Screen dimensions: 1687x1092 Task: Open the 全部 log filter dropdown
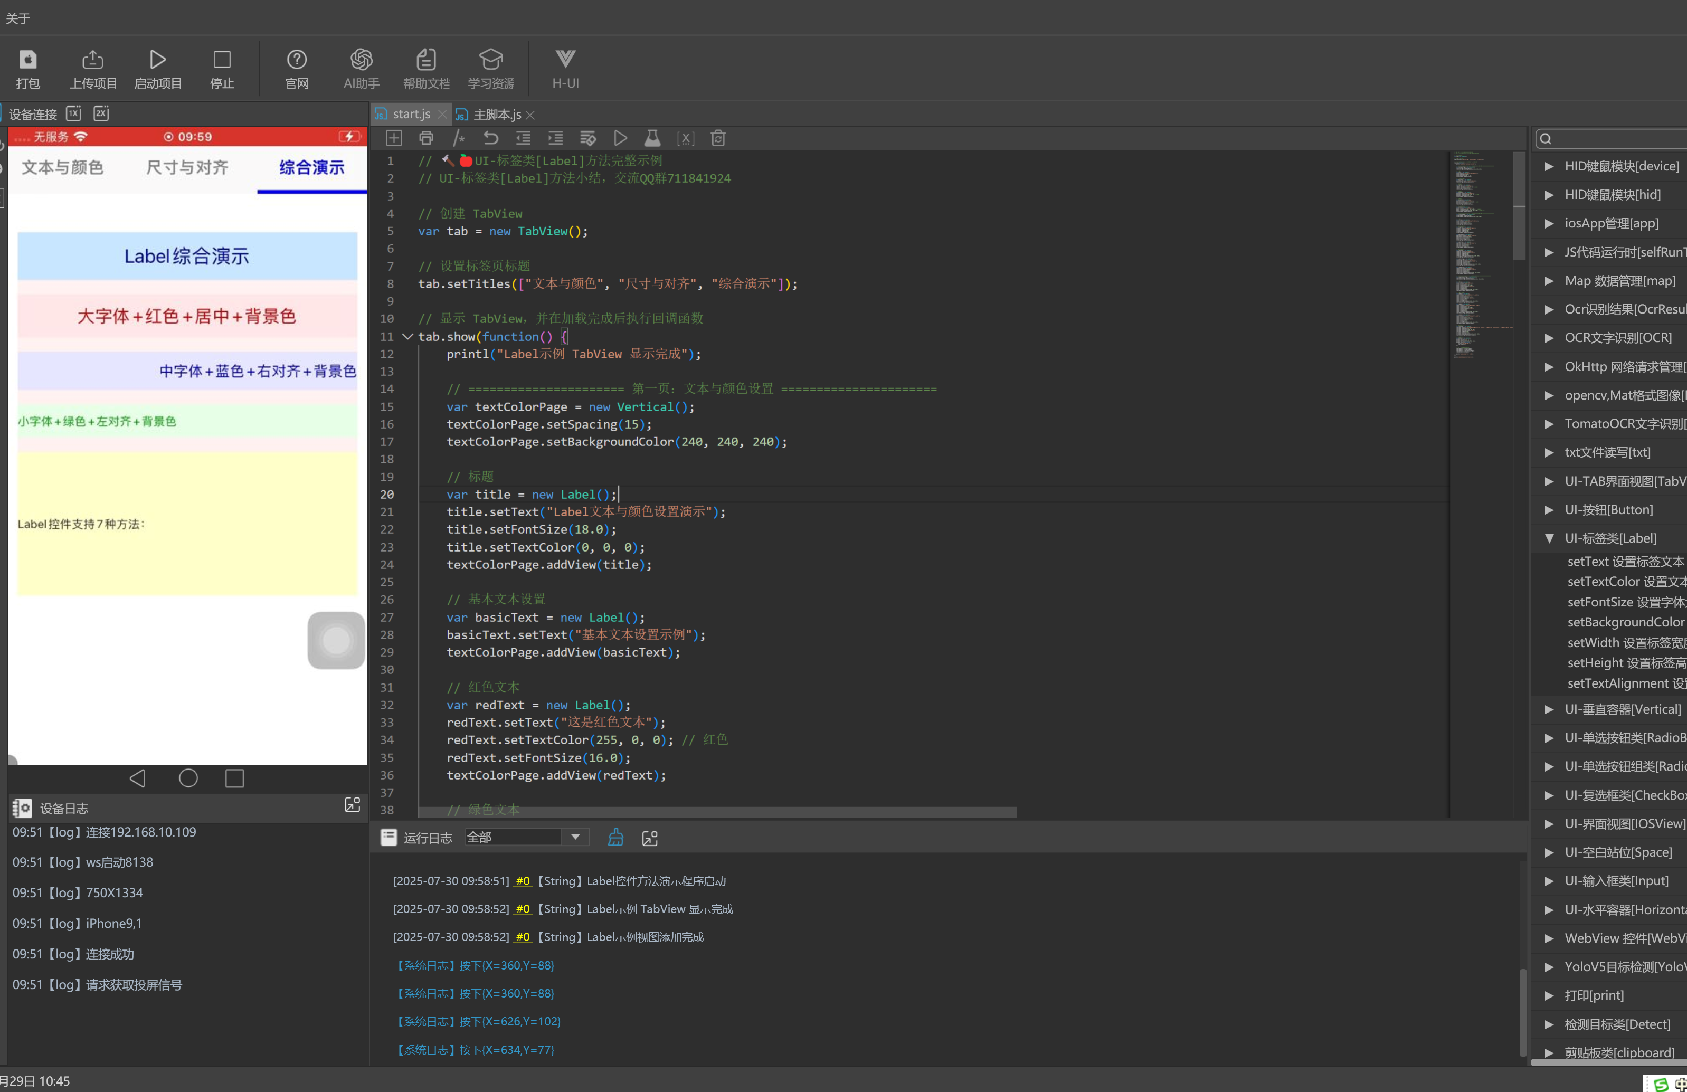[x=527, y=837]
